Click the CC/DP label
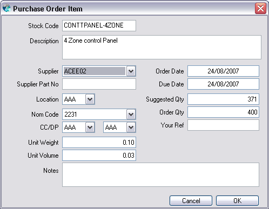 (49, 127)
